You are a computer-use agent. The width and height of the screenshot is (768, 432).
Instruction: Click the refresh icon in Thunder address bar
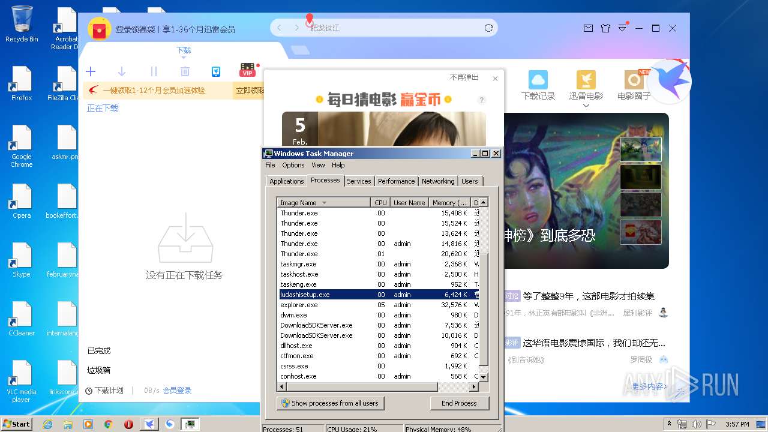click(489, 28)
